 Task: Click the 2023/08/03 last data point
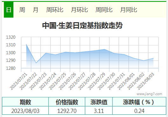153,58
